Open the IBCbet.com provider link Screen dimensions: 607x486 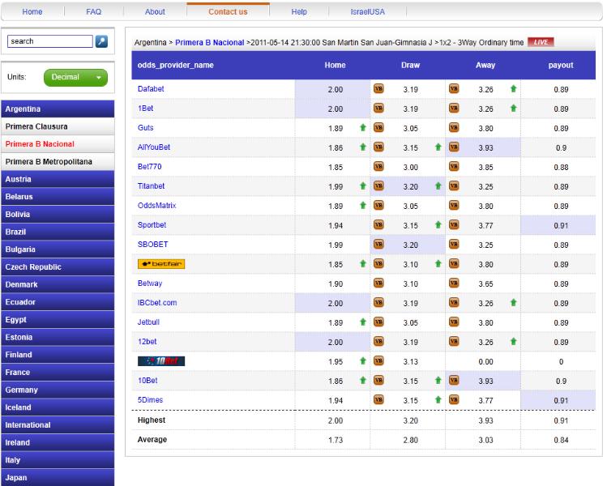pos(157,303)
